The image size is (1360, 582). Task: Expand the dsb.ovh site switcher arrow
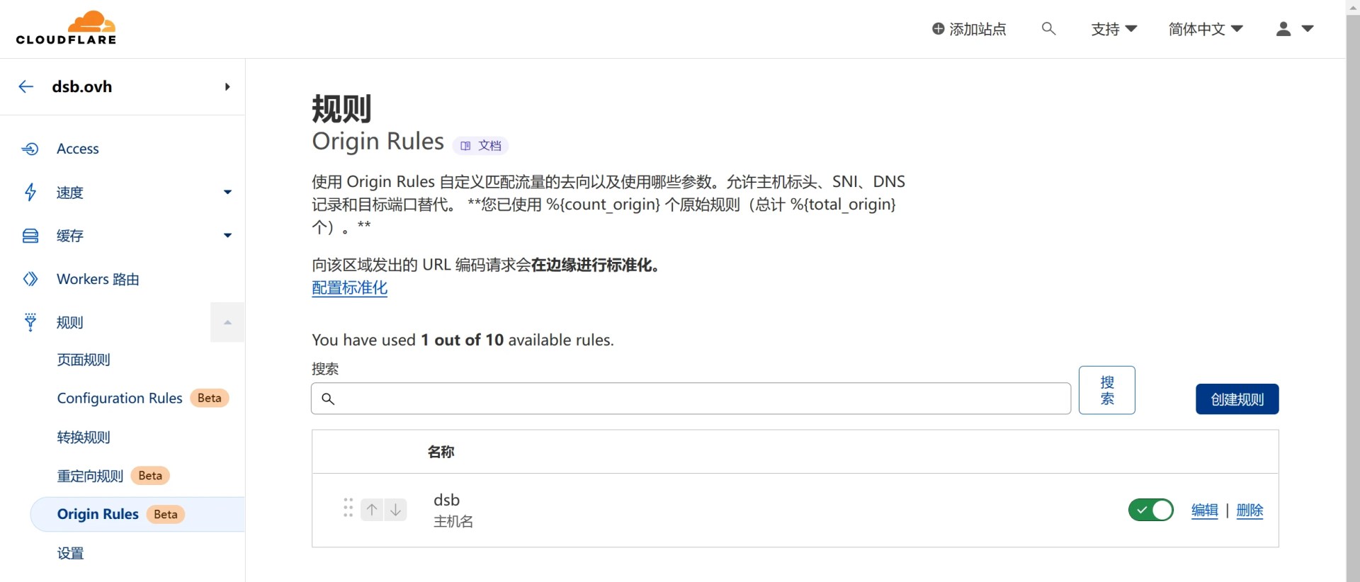(x=227, y=86)
